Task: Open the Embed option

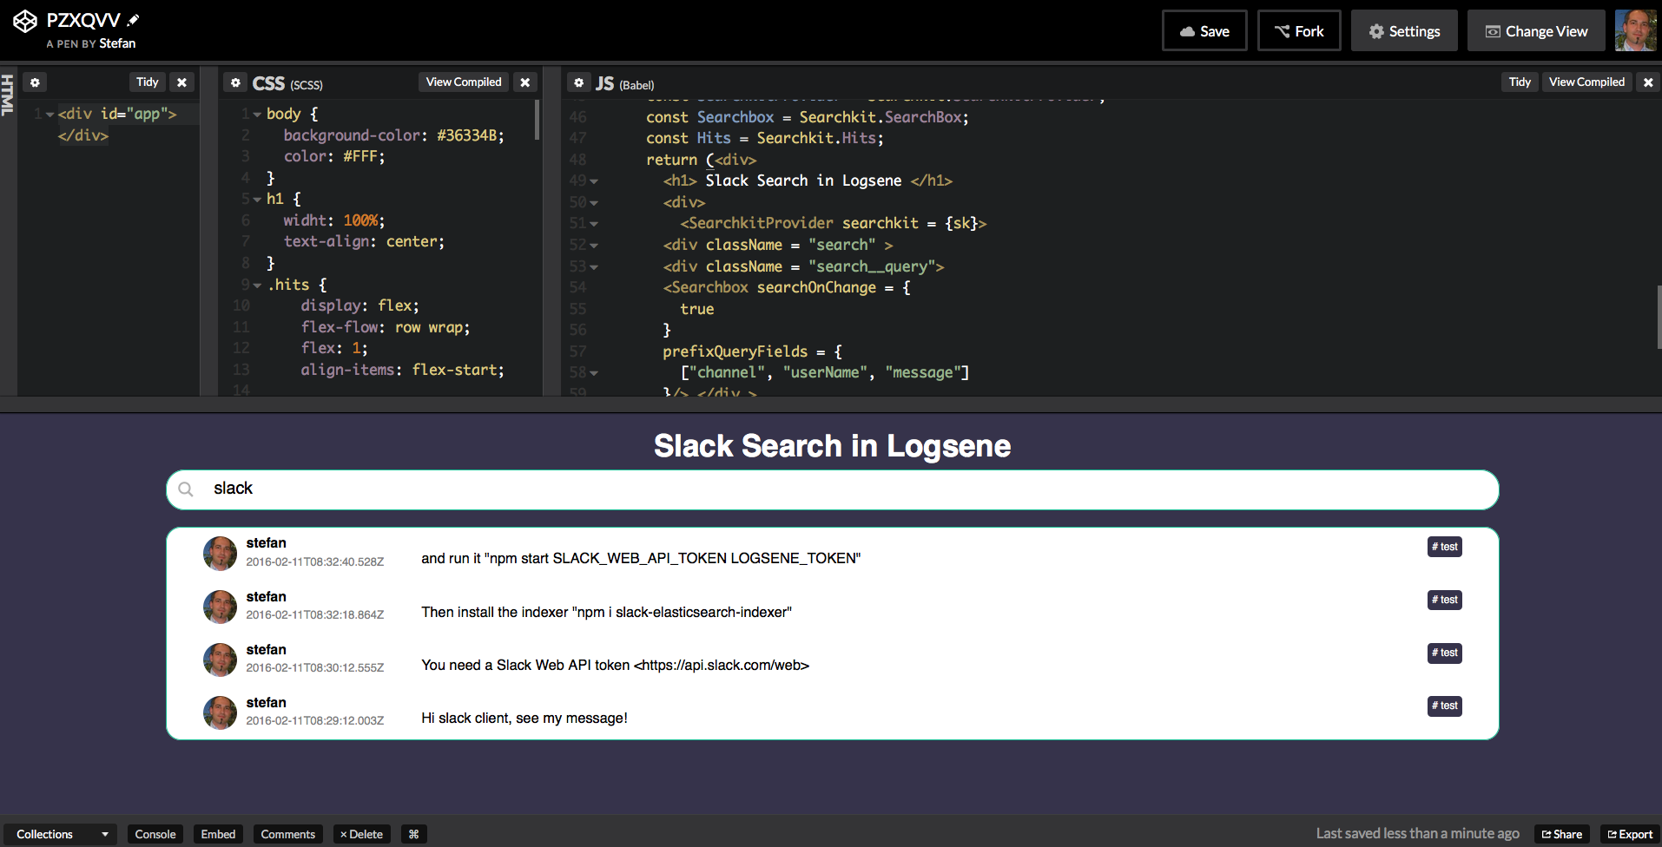Action: tap(218, 834)
